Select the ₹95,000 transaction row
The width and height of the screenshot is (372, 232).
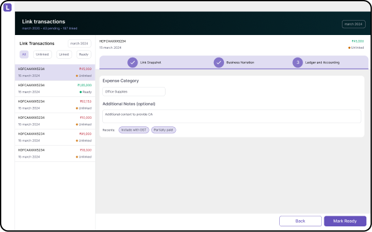(x=55, y=138)
